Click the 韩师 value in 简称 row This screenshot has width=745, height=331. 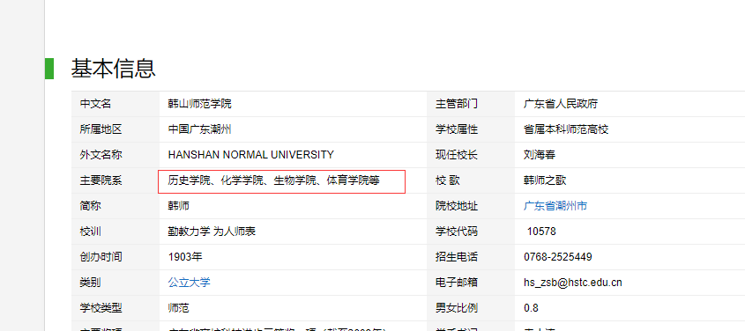[179, 206]
